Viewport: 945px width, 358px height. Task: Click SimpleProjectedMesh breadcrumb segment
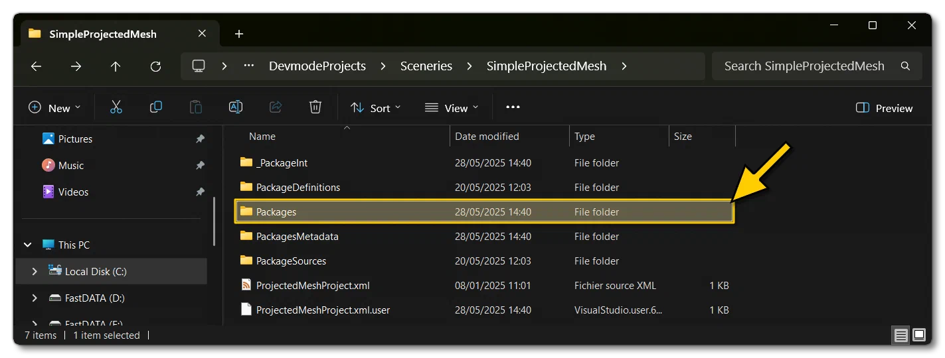click(547, 66)
